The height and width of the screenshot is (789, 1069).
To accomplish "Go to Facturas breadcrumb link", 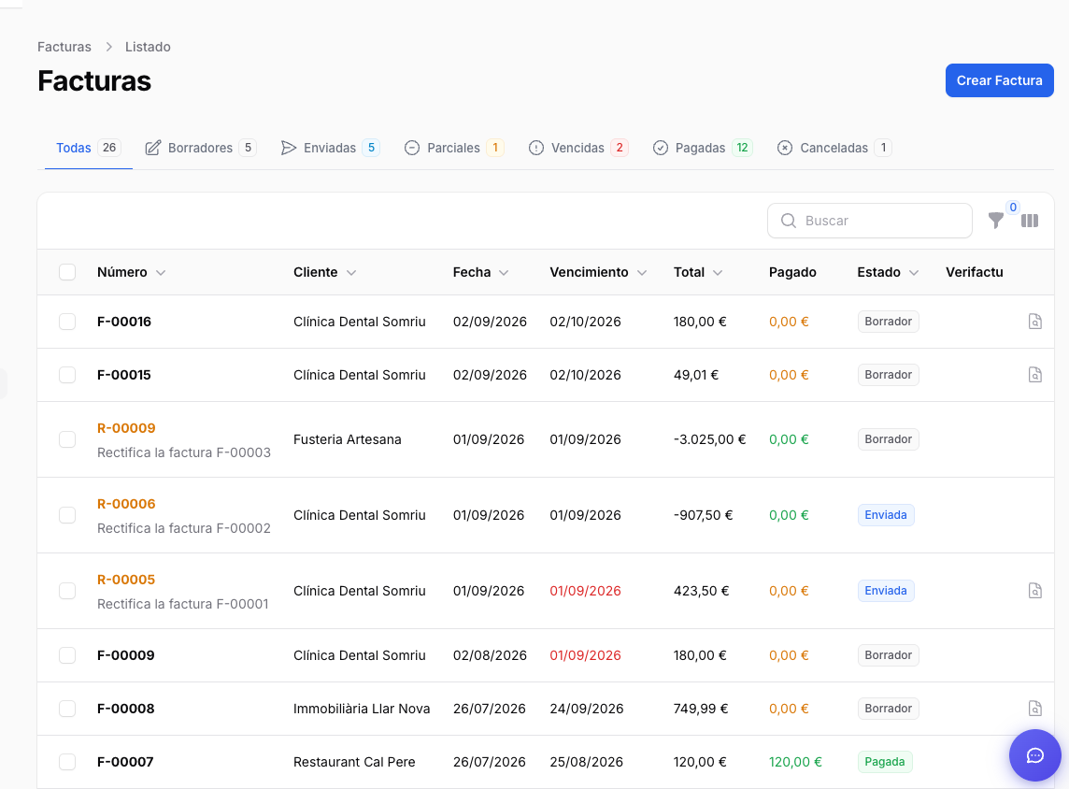I will tap(64, 47).
